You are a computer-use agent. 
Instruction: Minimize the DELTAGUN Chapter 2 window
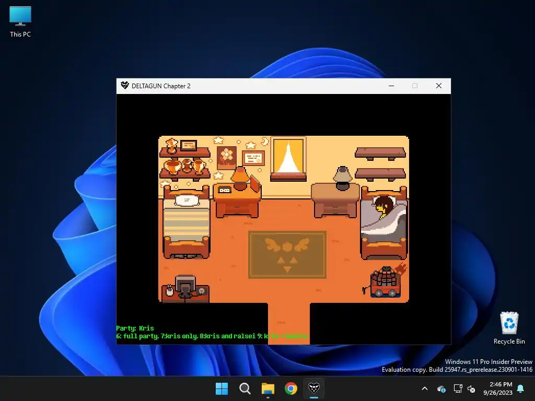(x=391, y=86)
